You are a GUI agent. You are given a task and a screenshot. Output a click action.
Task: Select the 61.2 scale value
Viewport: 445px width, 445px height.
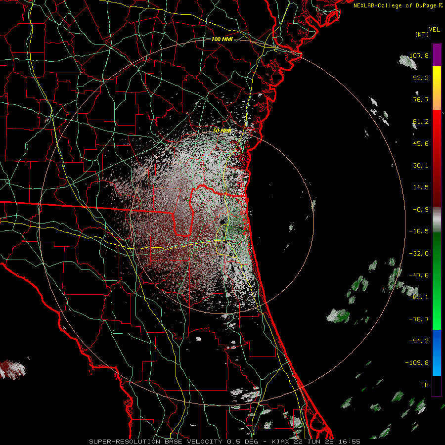tap(421, 122)
